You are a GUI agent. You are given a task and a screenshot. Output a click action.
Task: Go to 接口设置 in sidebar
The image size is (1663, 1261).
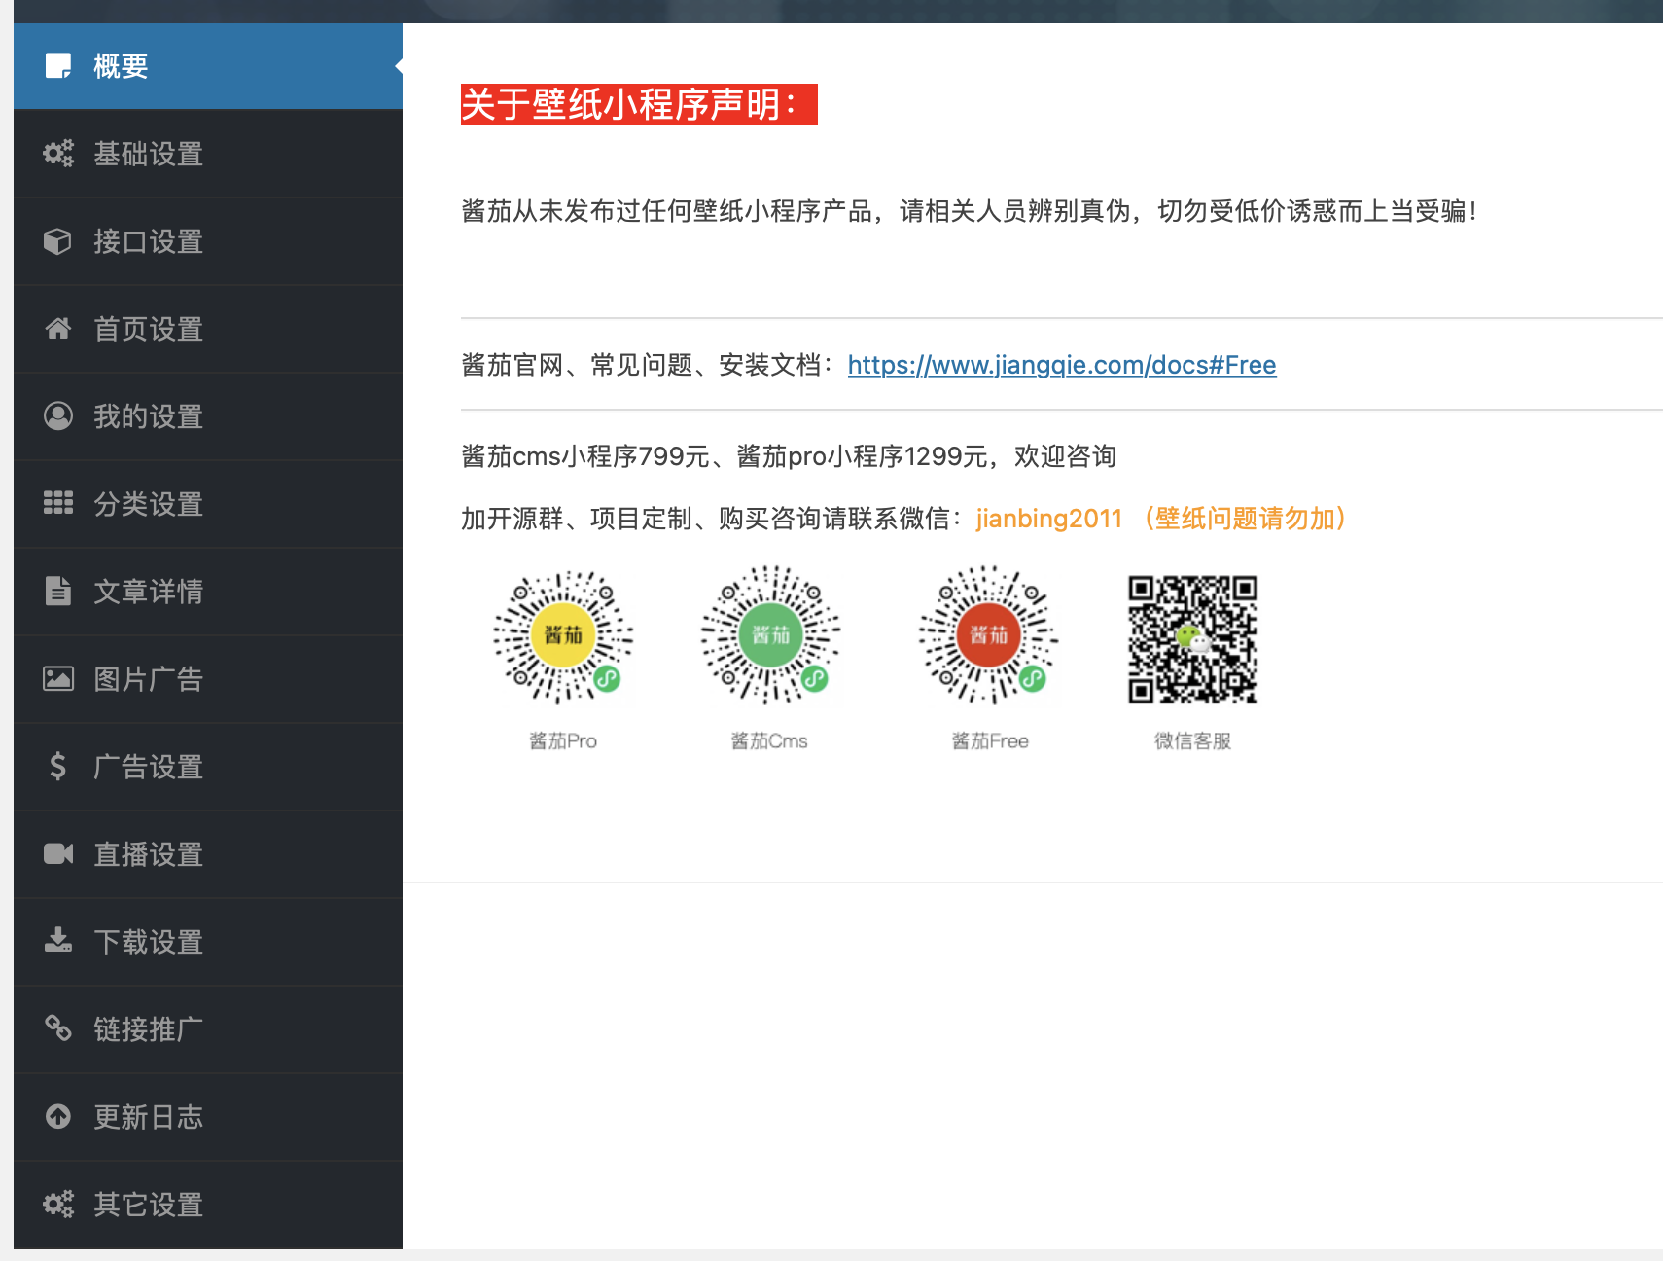coord(208,241)
